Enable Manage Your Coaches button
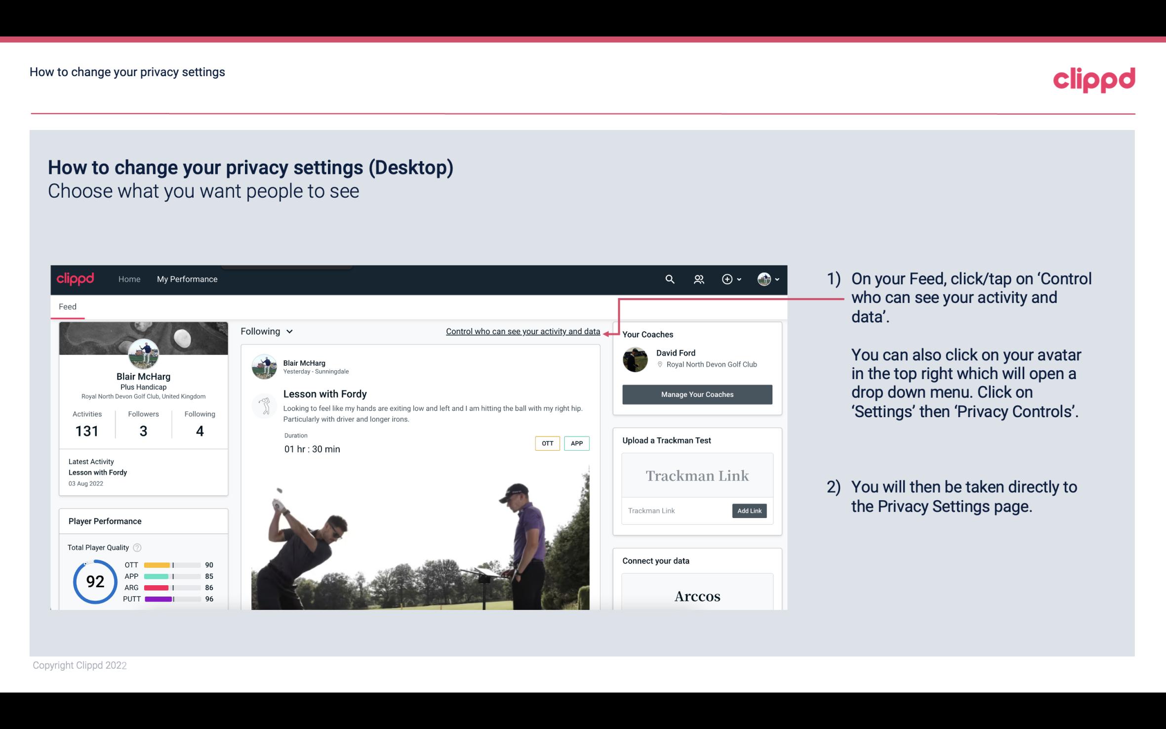The height and width of the screenshot is (729, 1166). point(696,394)
